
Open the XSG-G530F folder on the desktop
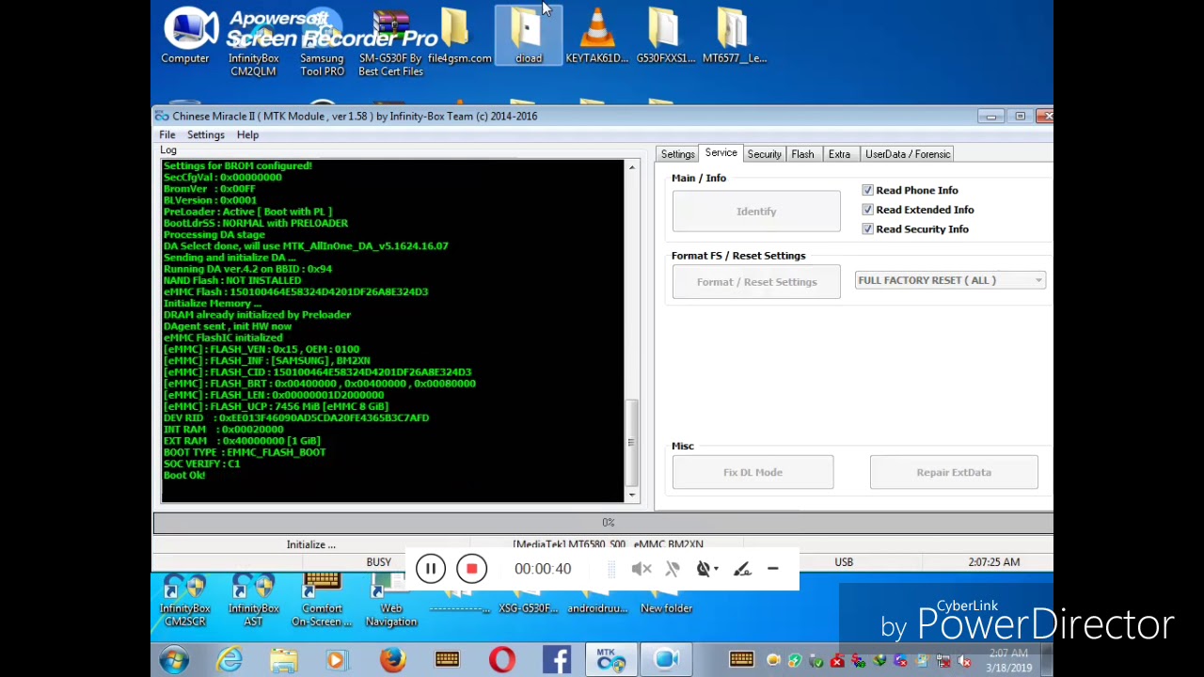coord(529,602)
